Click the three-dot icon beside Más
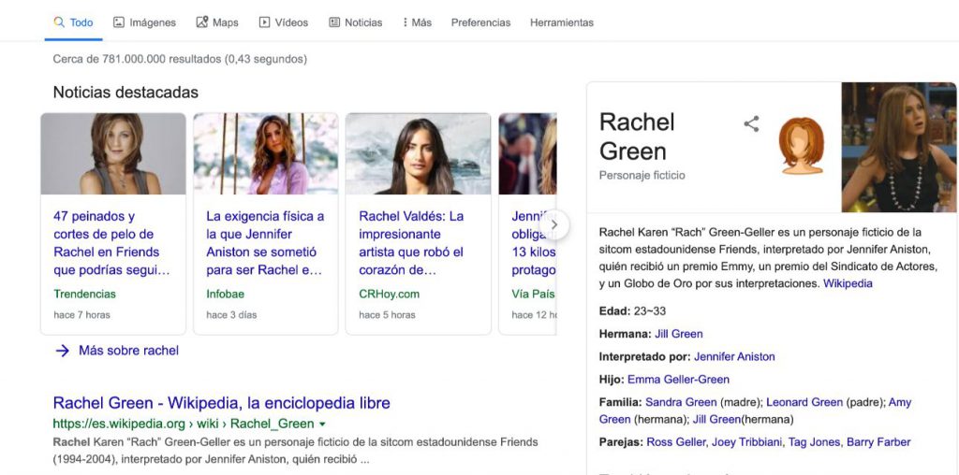Screen dimensions: 959x475 405,22
